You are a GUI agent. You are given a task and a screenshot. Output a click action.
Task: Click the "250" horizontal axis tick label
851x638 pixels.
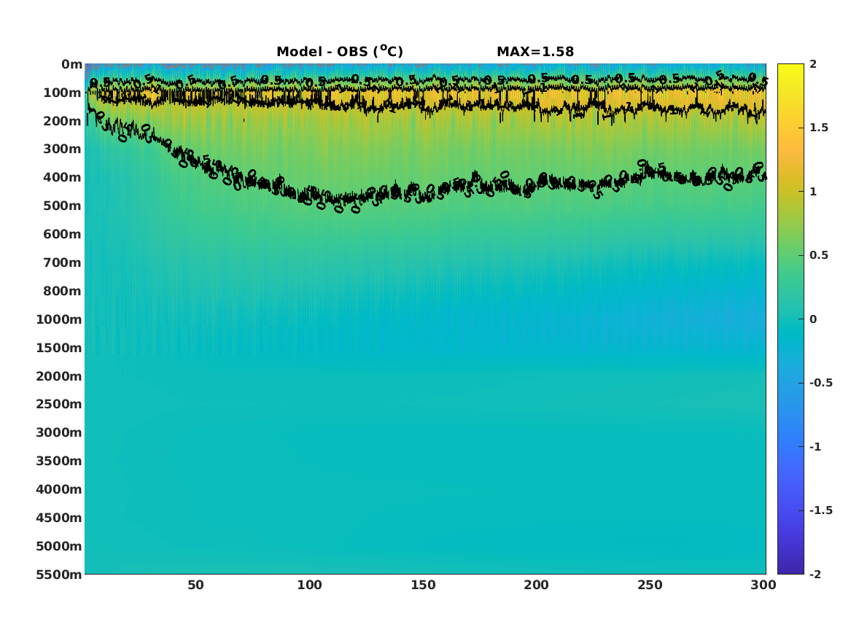coord(650,586)
